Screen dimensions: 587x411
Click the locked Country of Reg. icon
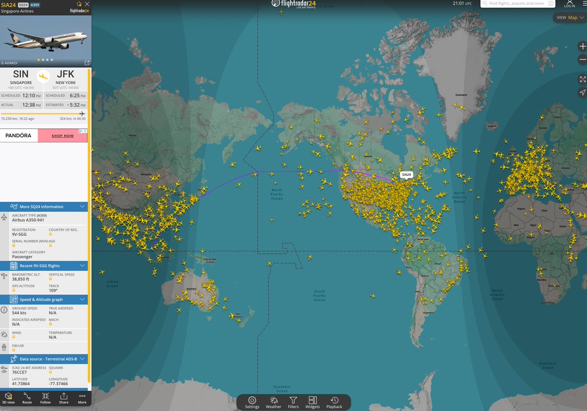50,234
